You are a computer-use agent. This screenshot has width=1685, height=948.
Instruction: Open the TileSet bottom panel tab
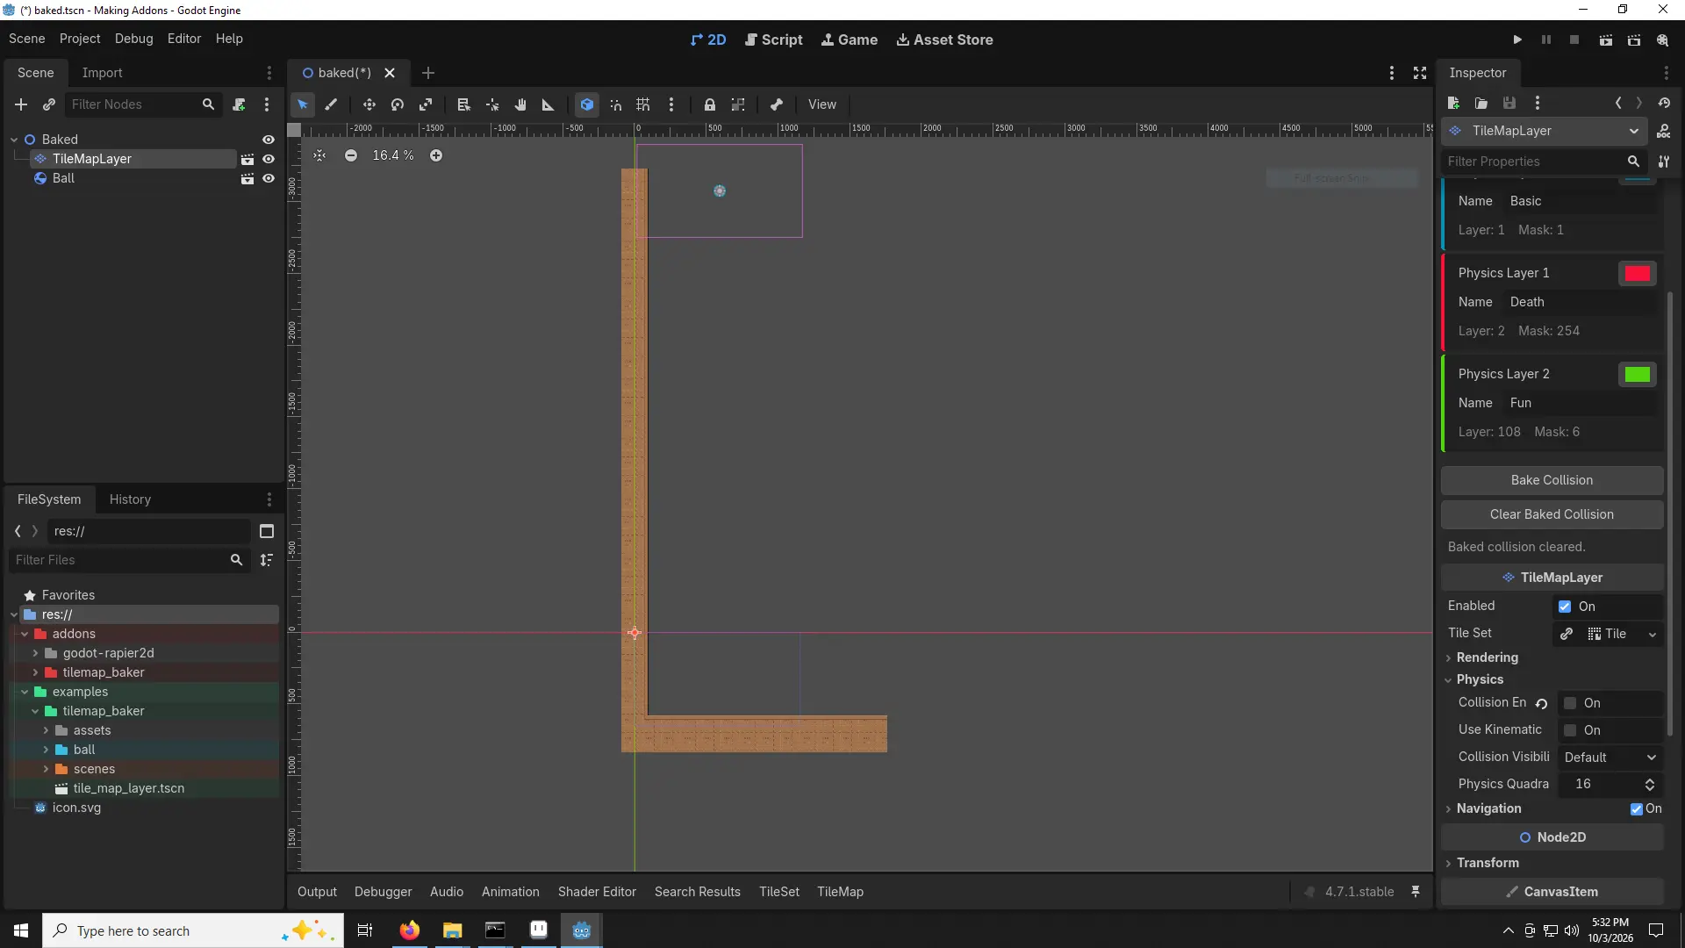coord(778,892)
